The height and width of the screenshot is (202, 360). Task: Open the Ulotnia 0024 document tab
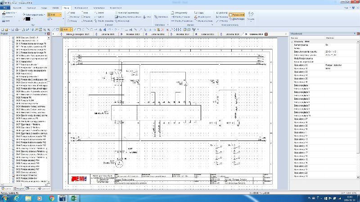[x=232, y=34]
